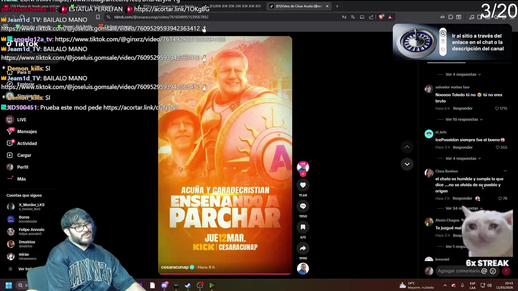Like el_tefe's comment
Viewport: 518px width, 291px height.
pos(498,148)
